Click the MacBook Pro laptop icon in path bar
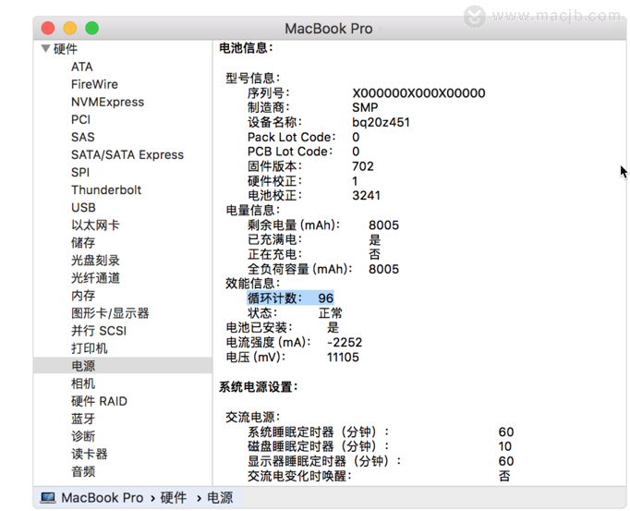The width and height of the screenshot is (630, 511). coord(48,498)
